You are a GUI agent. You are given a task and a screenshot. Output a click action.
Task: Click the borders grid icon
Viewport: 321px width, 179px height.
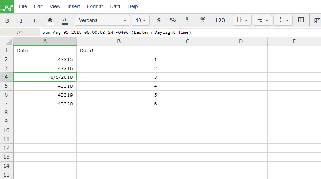301,20
